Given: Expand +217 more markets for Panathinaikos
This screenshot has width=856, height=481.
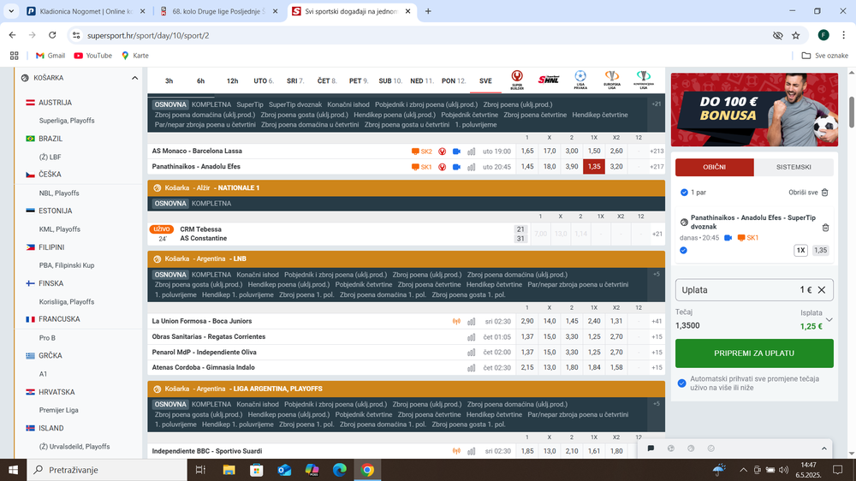Looking at the screenshot, I should (657, 167).
